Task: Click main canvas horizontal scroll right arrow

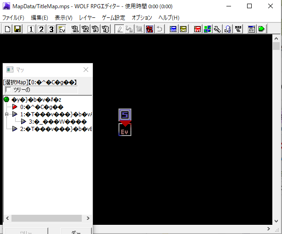Action: tap(269, 229)
